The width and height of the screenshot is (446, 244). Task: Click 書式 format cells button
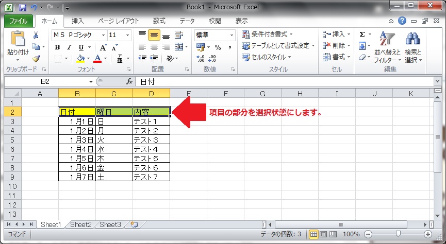pos(337,57)
